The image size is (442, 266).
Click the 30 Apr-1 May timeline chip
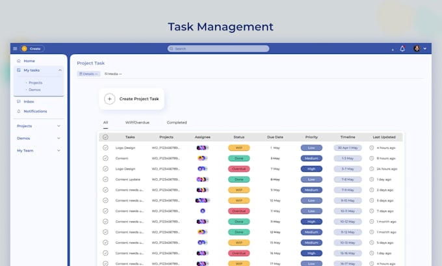[x=348, y=148]
